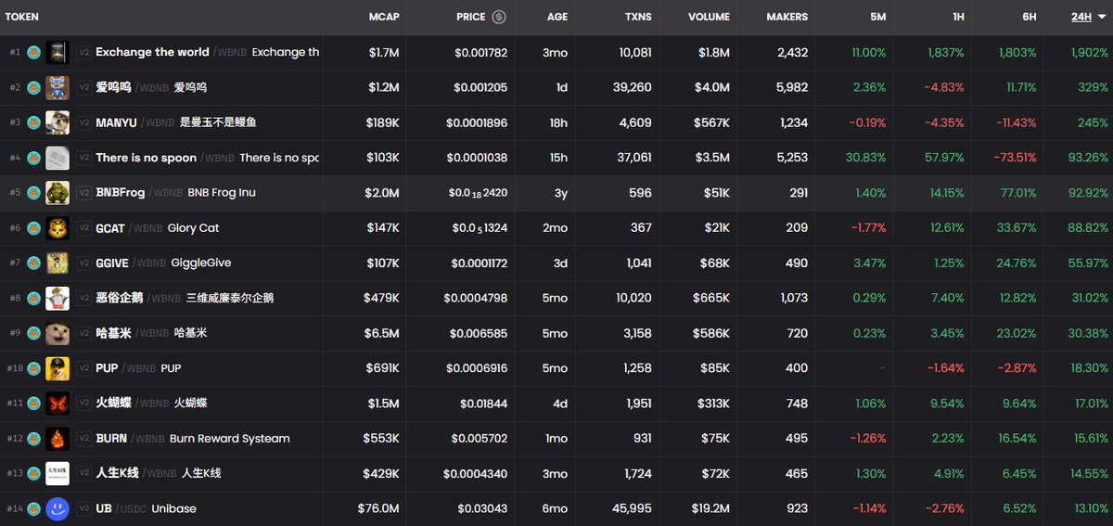
Task: Click DEX icon in row #1
Action: pos(33,52)
